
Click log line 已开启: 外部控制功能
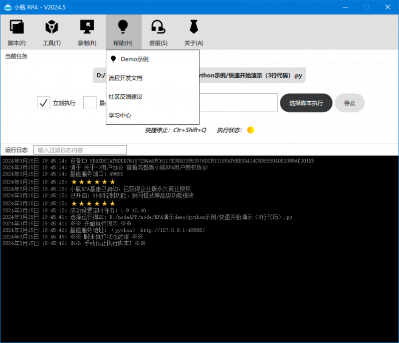[98, 195]
